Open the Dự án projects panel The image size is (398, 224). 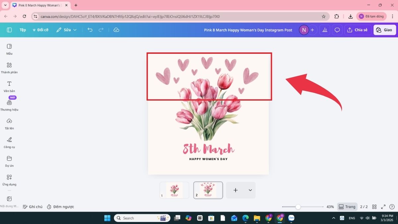[9, 161]
